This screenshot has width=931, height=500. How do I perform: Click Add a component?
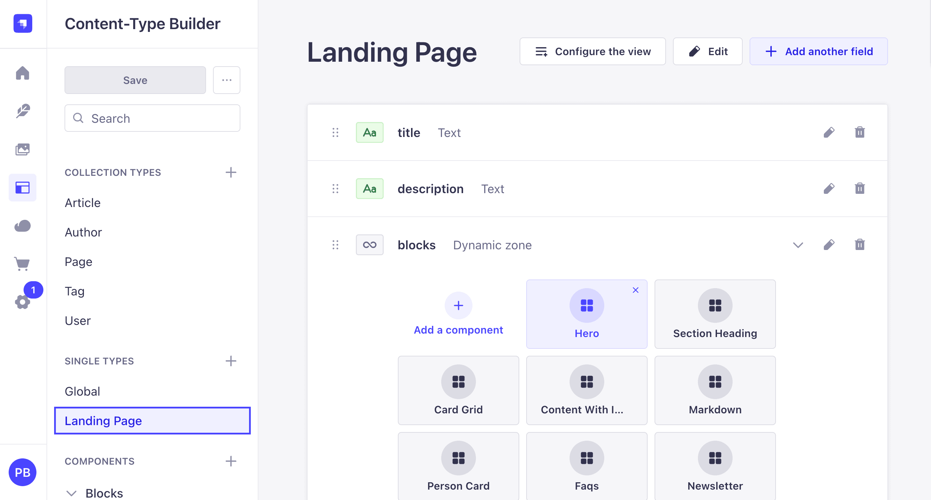click(458, 314)
